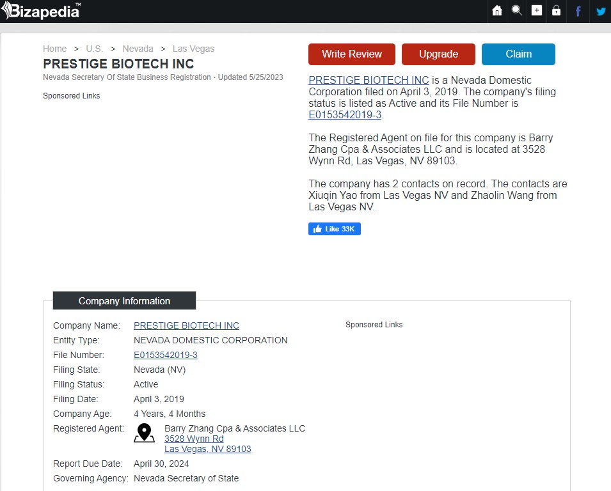Open Company Name link PRESTIGE BIOTECH INC
Image resolution: width=611 pixels, height=491 pixels.
(x=186, y=325)
